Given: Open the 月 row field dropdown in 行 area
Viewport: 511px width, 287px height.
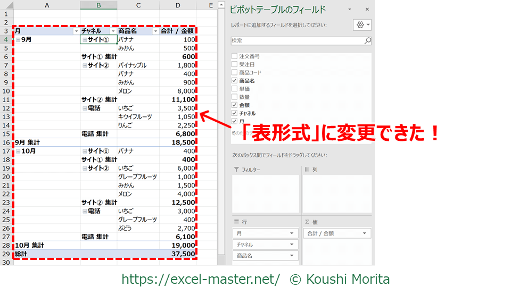Looking at the screenshot, I should (x=292, y=233).
